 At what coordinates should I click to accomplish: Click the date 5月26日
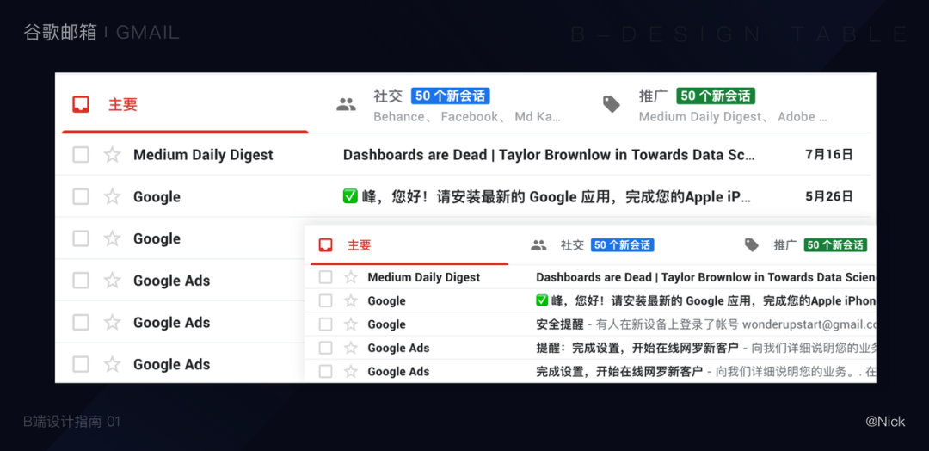829,196
